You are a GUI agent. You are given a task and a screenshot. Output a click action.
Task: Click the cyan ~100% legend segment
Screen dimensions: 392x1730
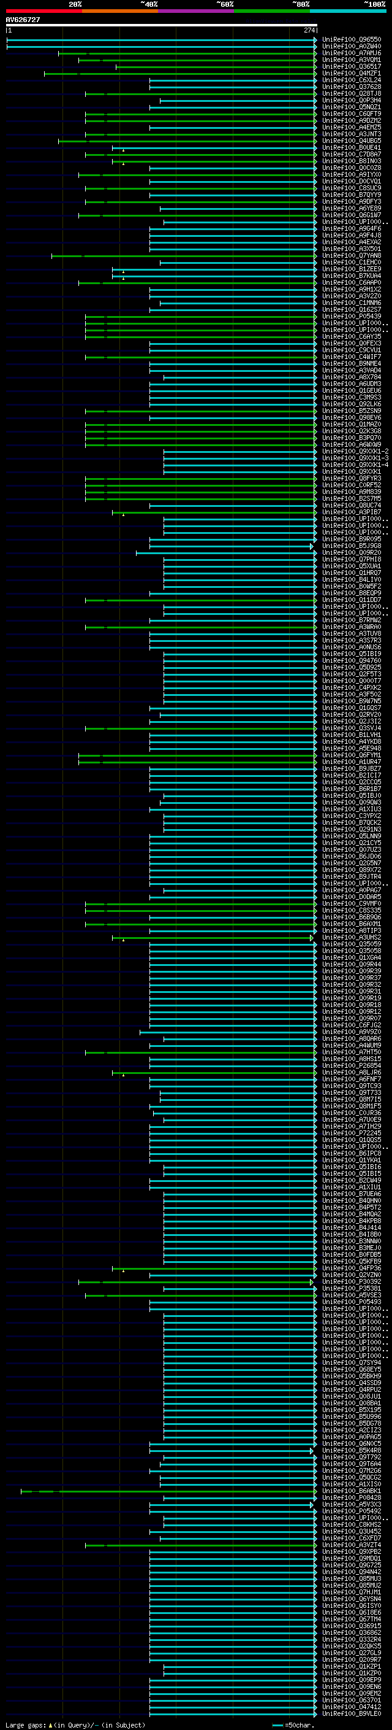click(348, 11)
